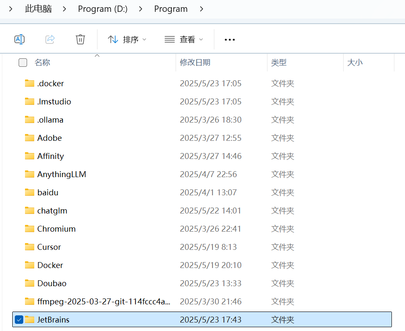The width and height of the screenshot is (405, 331).
Task: Click the Program breadcrumb segment
Action: 171,9
